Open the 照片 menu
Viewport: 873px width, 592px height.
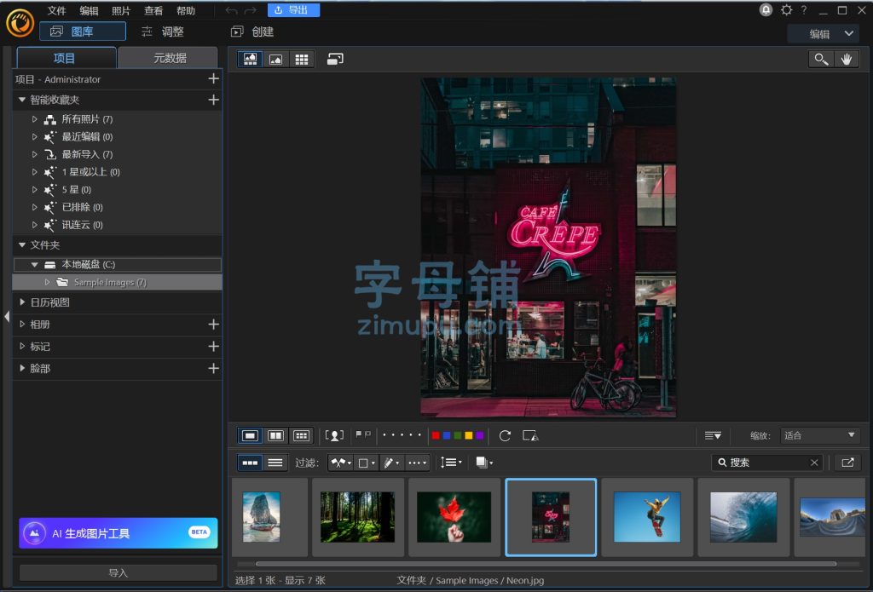pos(121,10)
